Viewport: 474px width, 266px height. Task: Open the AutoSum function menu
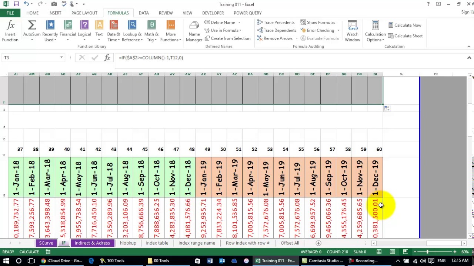[x=32, y=31]
